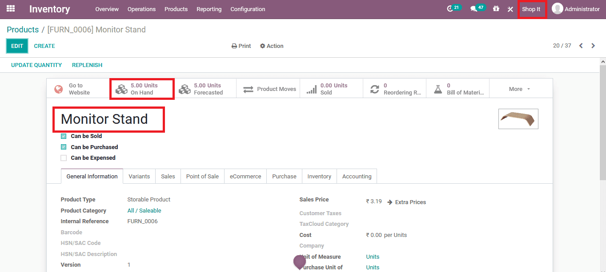Switch to the eCommerce tab

point(245,176)
